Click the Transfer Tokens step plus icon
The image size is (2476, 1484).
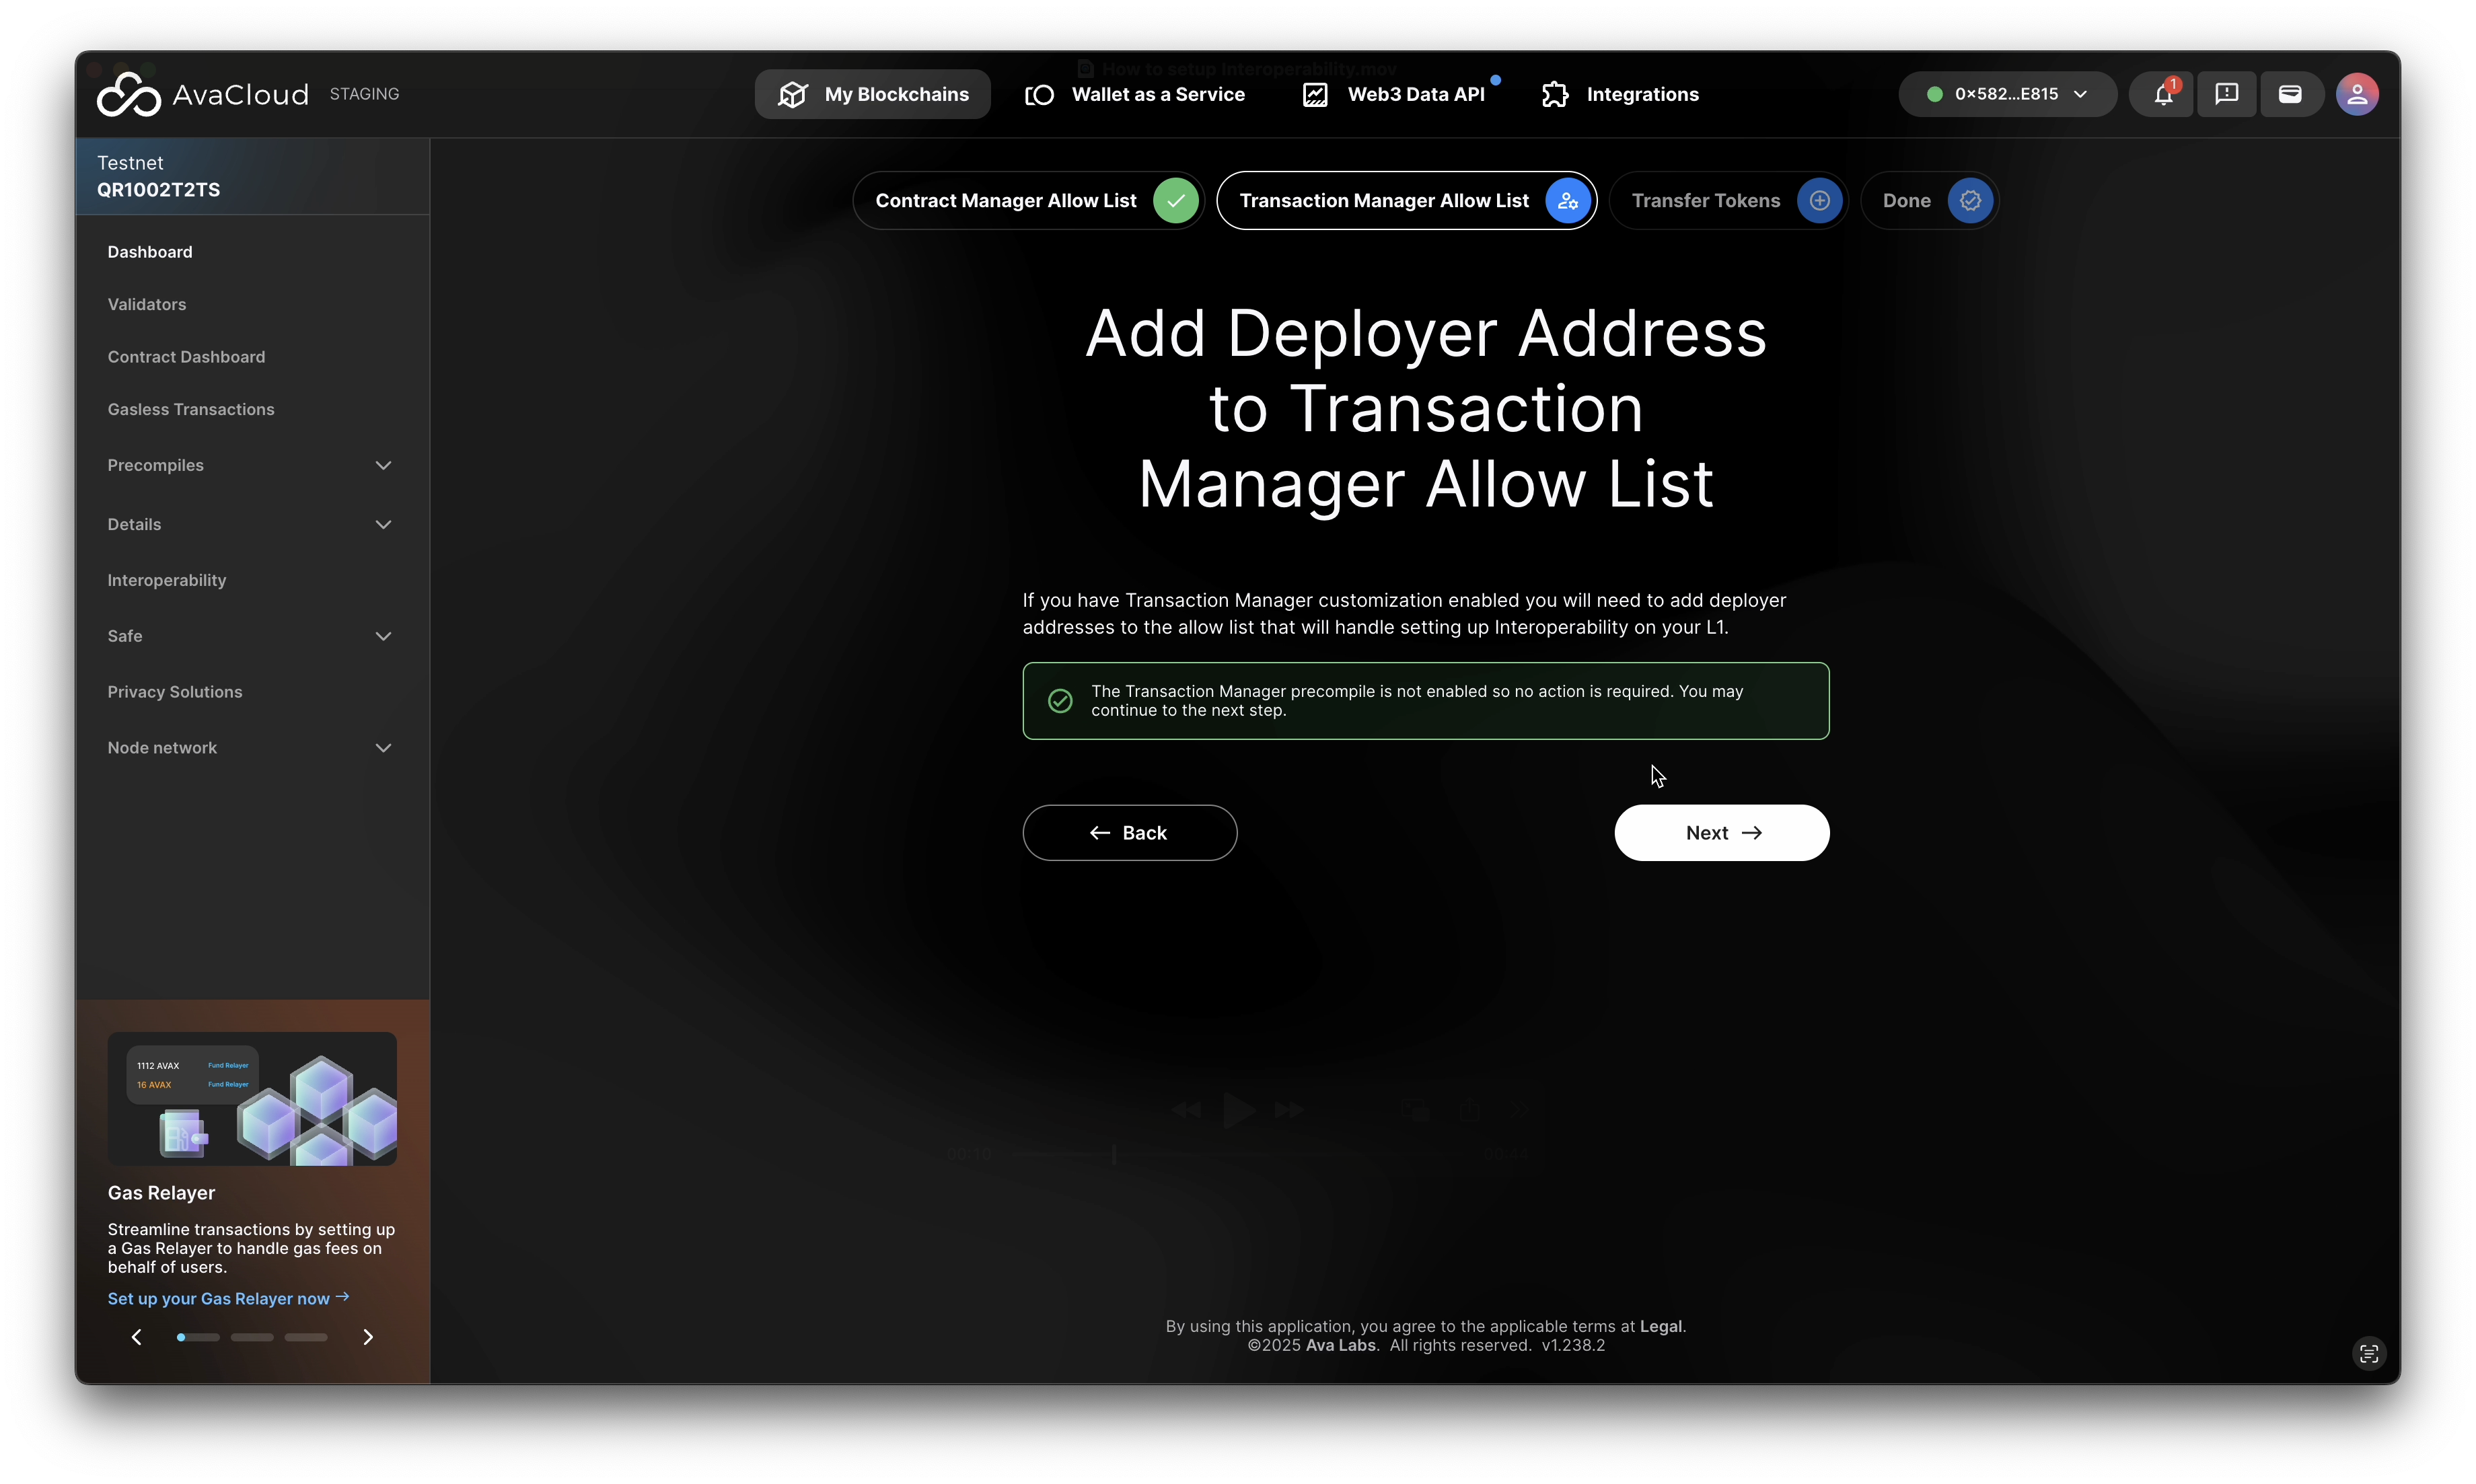click(x=1819, y=201)
